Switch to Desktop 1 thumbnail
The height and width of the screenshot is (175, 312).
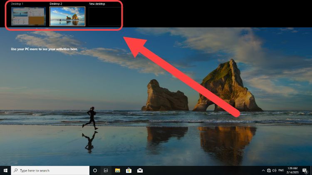click(28, 16)
